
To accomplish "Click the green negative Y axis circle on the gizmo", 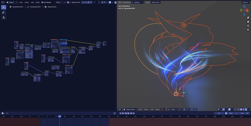I will 241,10.
